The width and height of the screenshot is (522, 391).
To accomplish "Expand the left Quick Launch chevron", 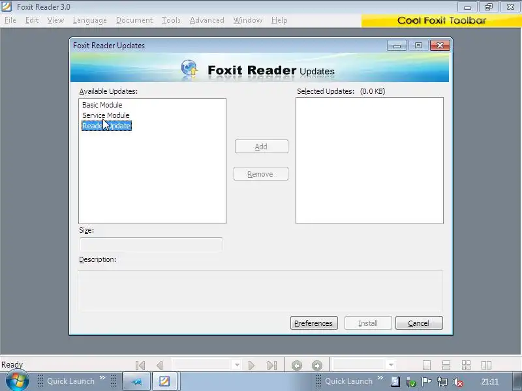I will pyautogui.click(x=102, y=378).
